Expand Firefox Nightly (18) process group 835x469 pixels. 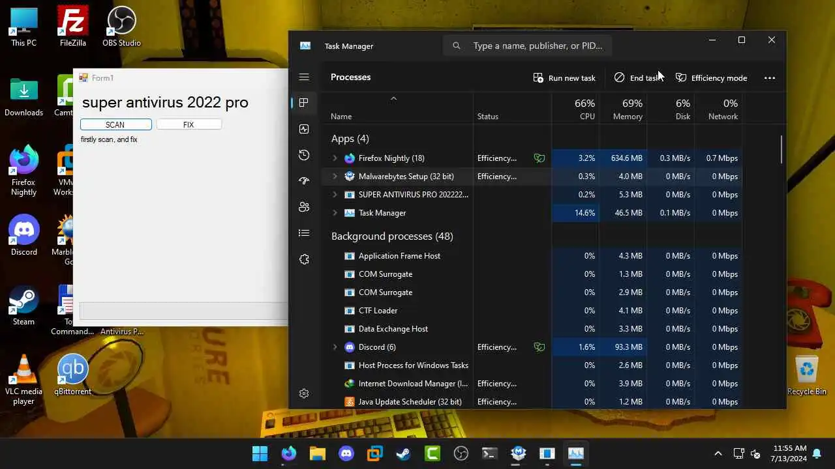335,158
